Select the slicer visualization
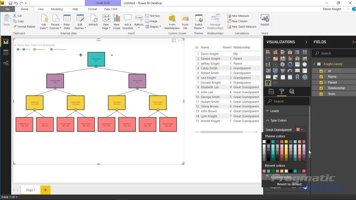This screenshot has width=356, height=200. (275, 77)
